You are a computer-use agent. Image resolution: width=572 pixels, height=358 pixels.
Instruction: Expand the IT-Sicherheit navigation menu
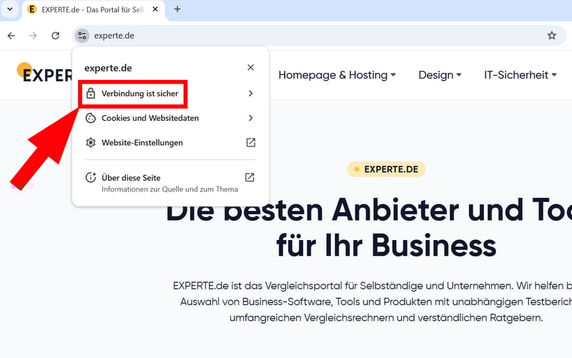[521, 75]
